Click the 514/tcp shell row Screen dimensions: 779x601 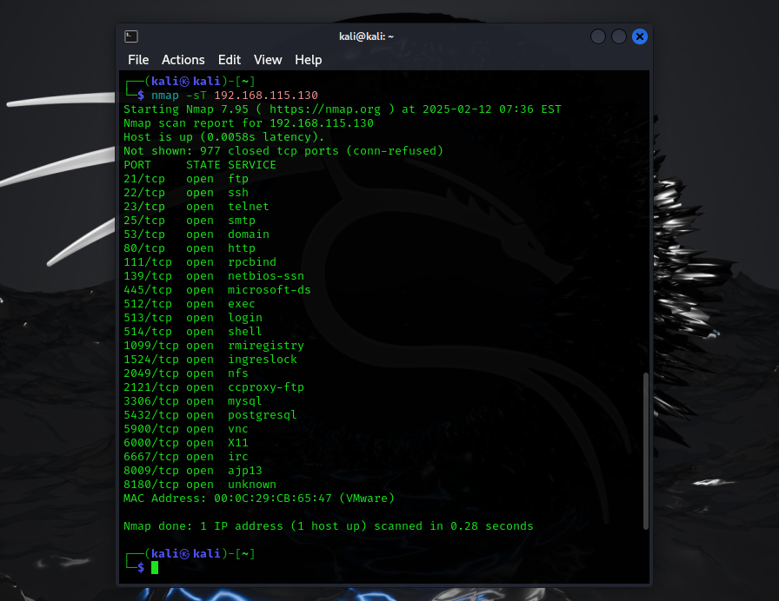click(x=193, y=332)
